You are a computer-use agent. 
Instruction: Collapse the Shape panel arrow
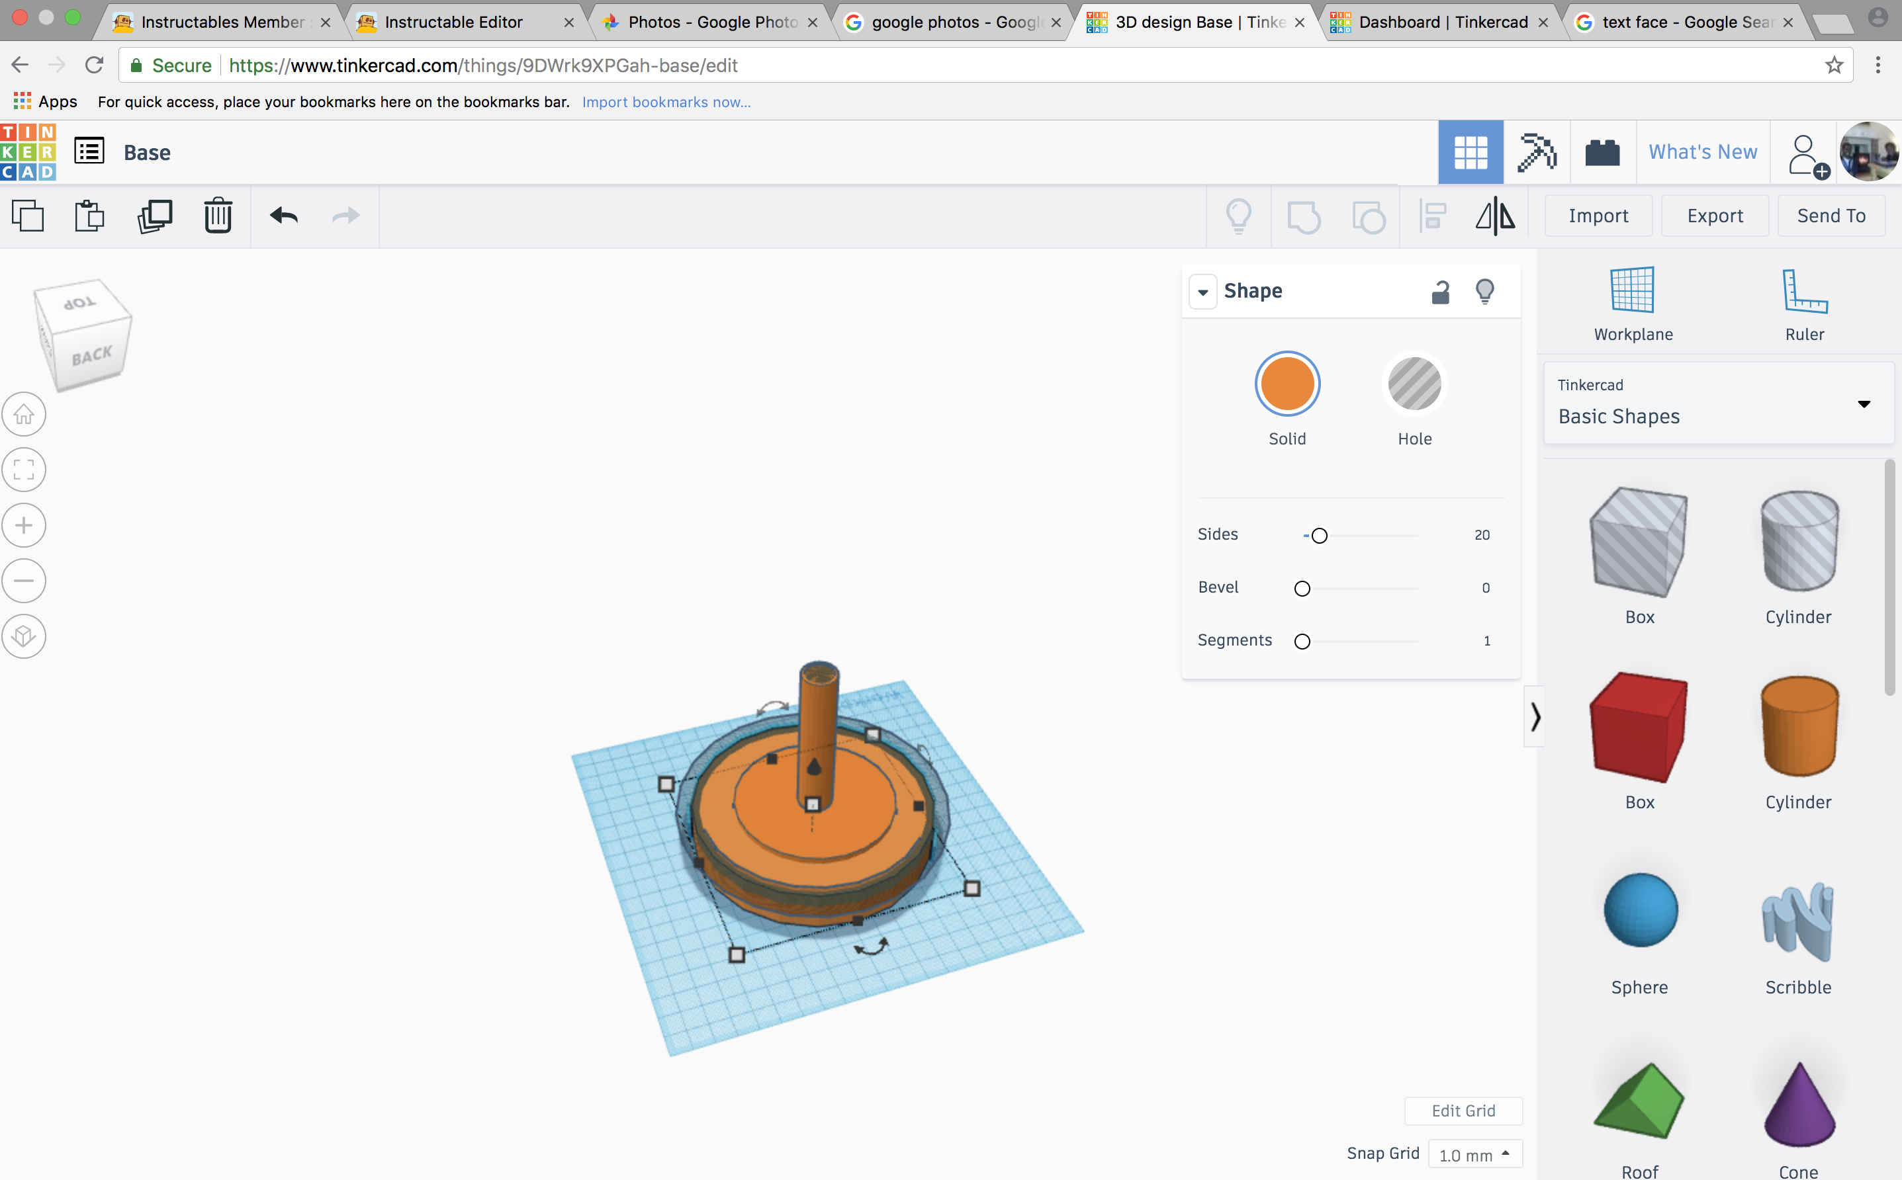click(1202, 292)
